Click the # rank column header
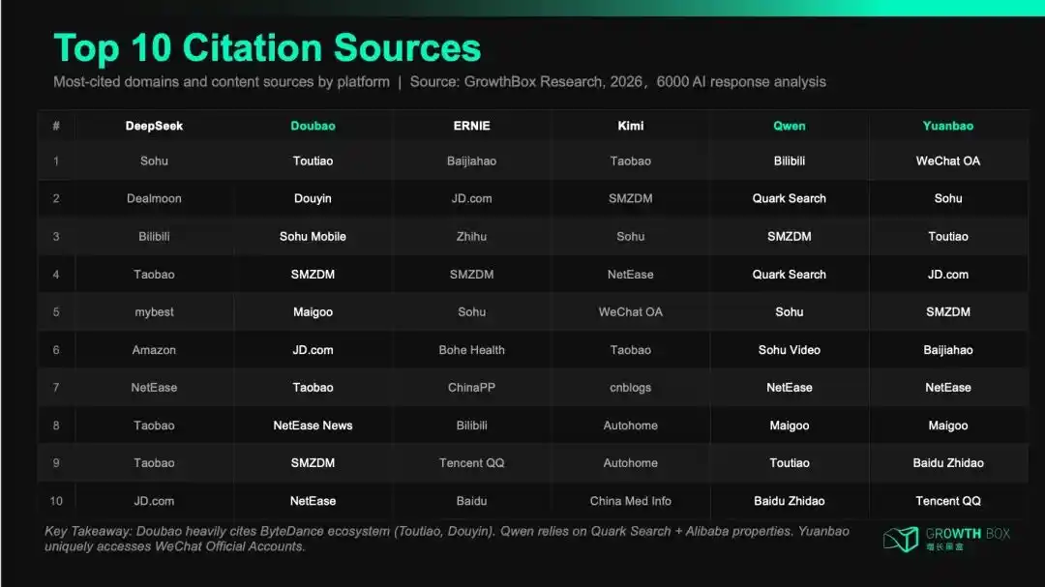 click(x=56, y=126)
